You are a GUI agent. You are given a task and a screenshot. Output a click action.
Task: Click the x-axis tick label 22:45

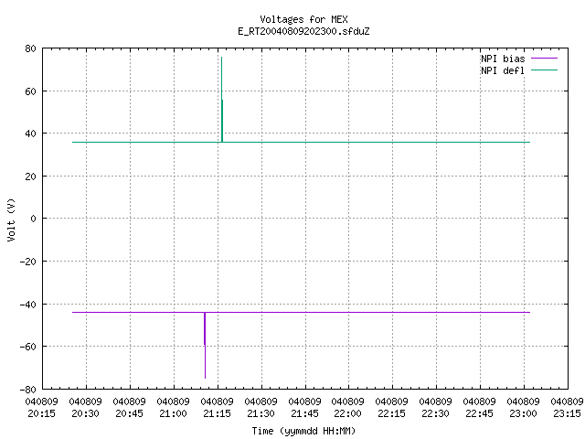[479, 413]
